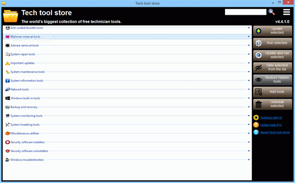Expand Malware removal tools chevron
Viewport: 295px width, 183px height.
pyautogui.click(x=249, y=36)
